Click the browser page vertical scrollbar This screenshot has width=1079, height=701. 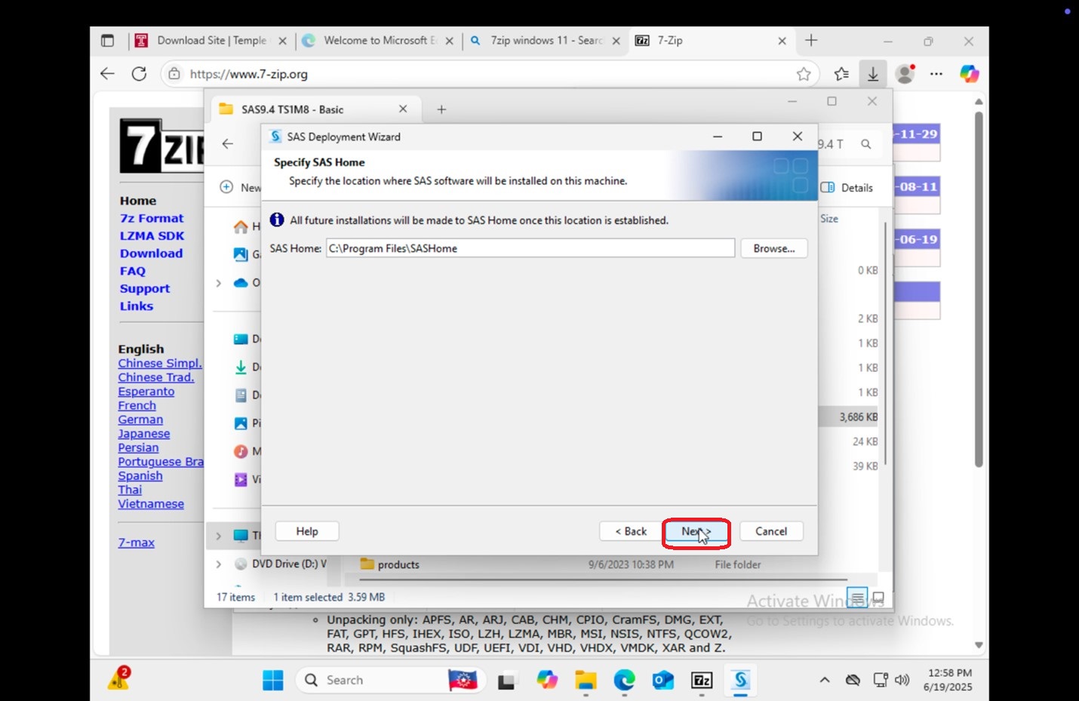[x=979, y=291]
